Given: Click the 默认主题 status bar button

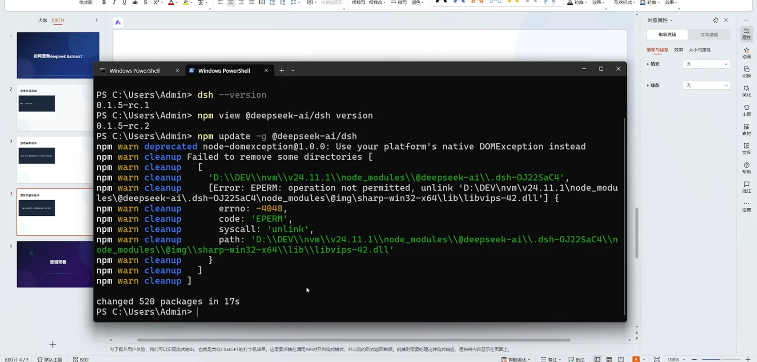Looking at the screenshot, I should coord(50,359).
